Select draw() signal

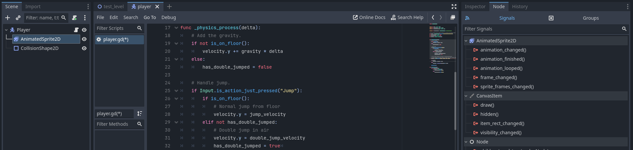tap(487, 105)
